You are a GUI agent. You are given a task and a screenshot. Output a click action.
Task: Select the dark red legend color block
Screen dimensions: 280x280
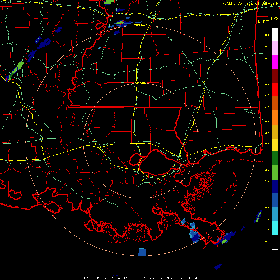click(275, 76)
